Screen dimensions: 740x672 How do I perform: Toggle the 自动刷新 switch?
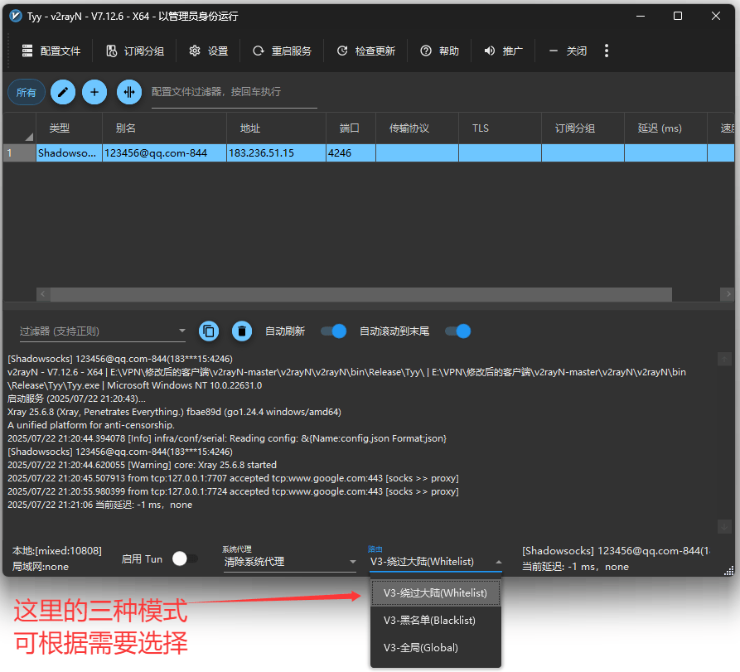click(334, 331)
